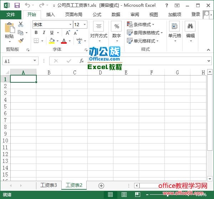
Task: Select the 工资表3 sheet tab
Action: point(49,185)
